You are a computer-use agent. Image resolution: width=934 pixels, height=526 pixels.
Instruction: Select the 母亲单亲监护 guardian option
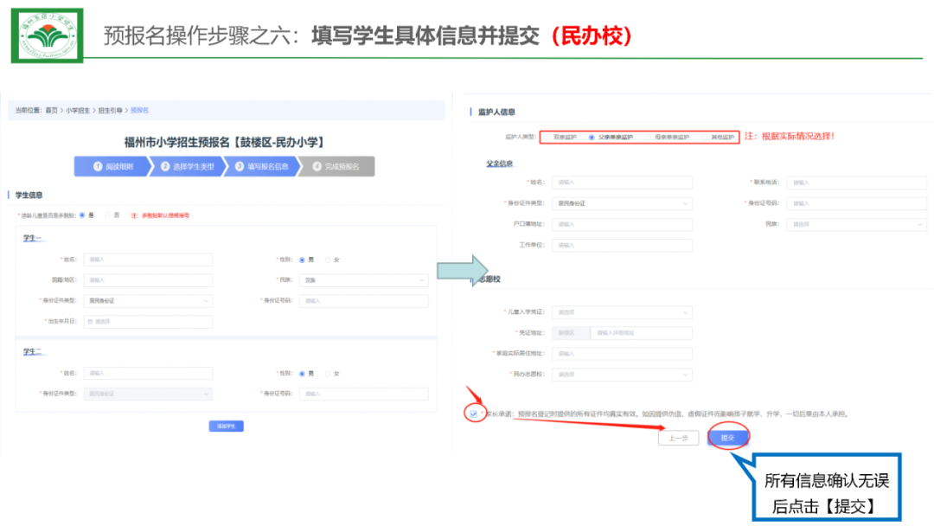pyautogui.click(x=649, y=137)
